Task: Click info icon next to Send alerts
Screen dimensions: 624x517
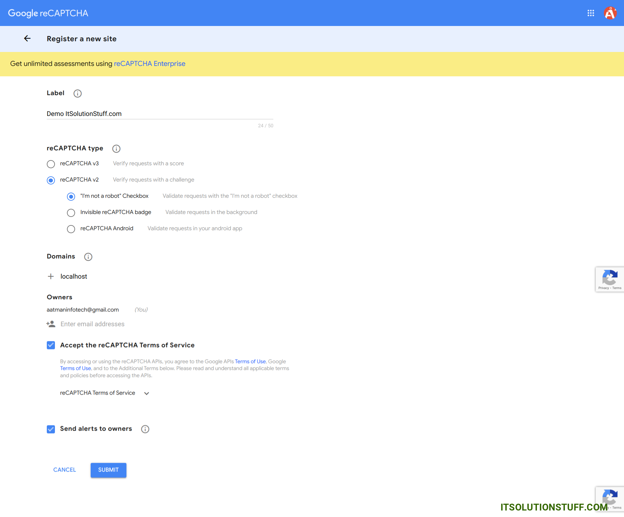Action: point(145,429)
